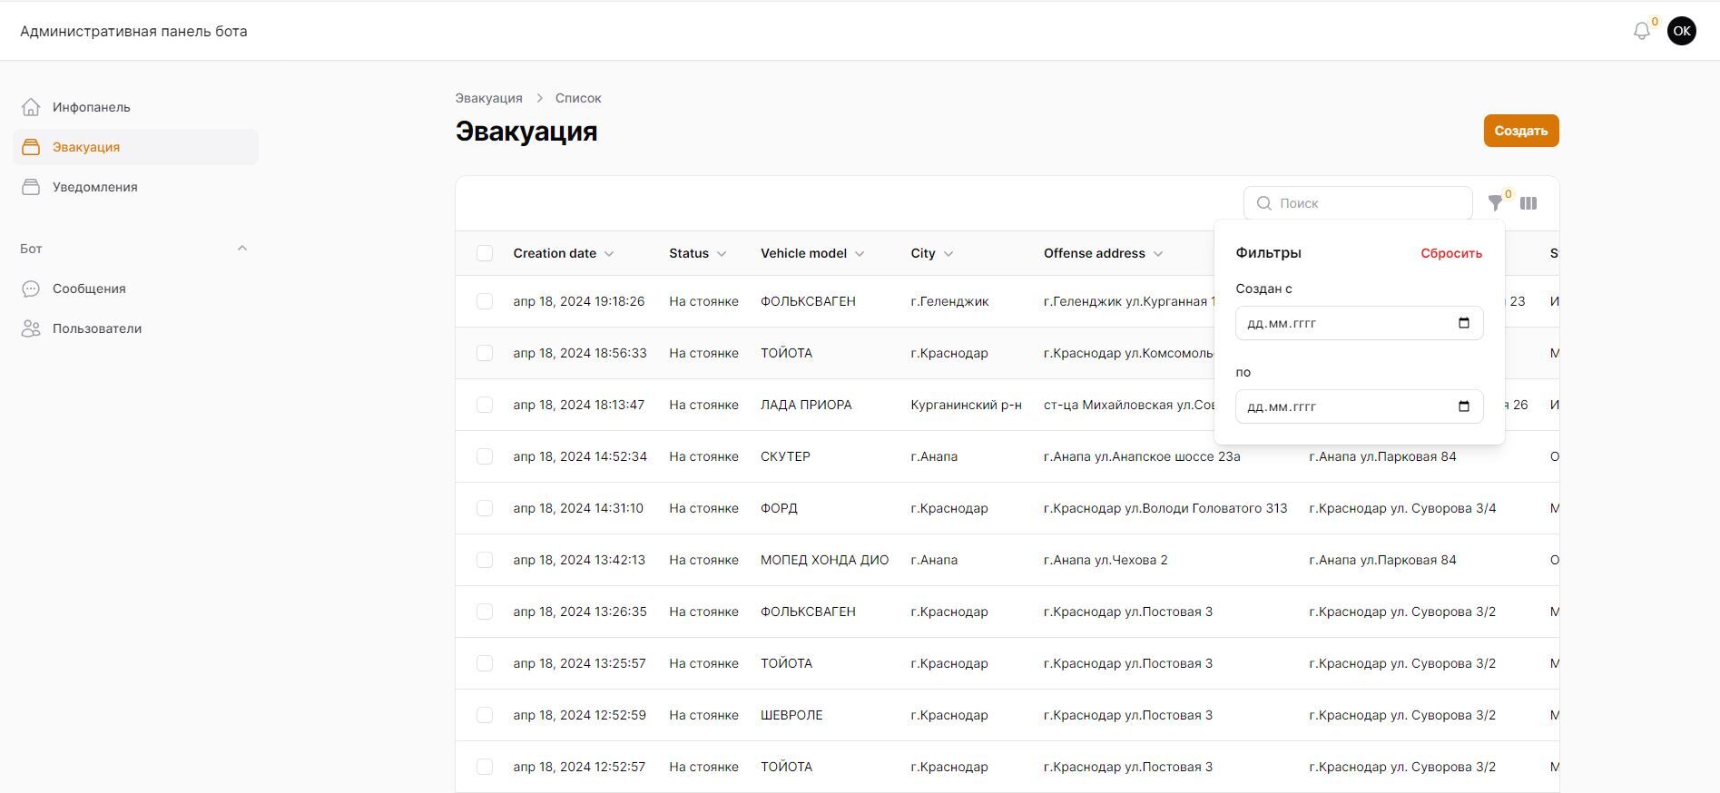
Task: Reset filters with Сбросить
Action: (x=1450, y=253)
